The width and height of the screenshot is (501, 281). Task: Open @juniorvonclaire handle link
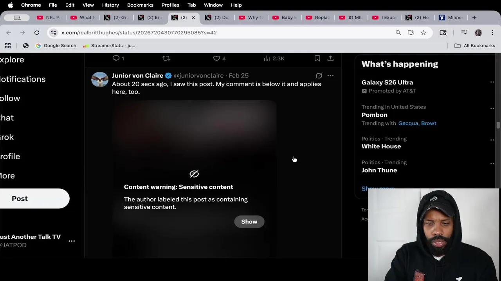click(x=198, y=76)
